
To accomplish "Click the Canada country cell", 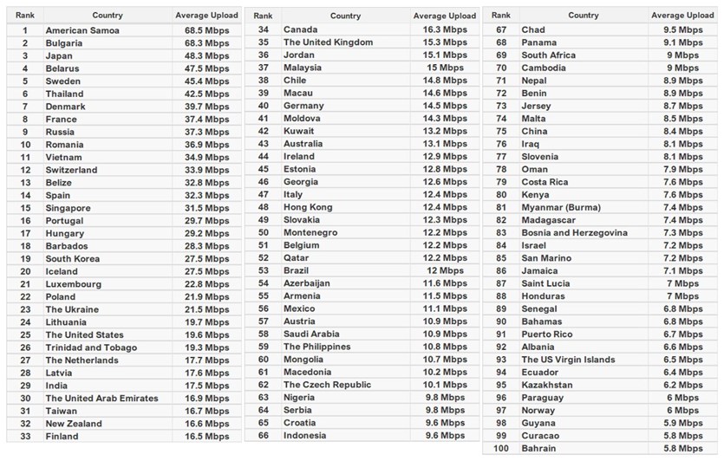I will (x=301, y=29).
